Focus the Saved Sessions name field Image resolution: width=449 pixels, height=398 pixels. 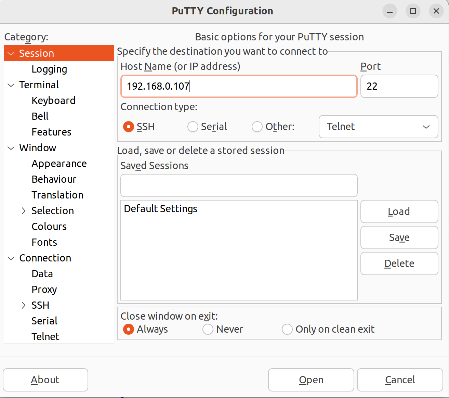click(x=239, y=185)
